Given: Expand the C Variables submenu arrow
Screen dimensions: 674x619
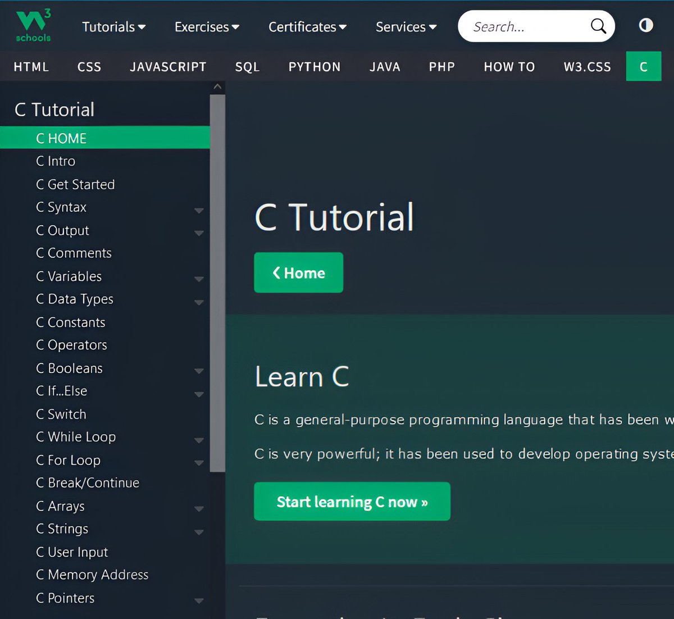Looking at the screenshot, I should pyautogui.click(x=199, y=279).
